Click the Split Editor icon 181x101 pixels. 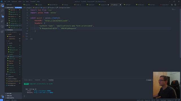point(175,5)
